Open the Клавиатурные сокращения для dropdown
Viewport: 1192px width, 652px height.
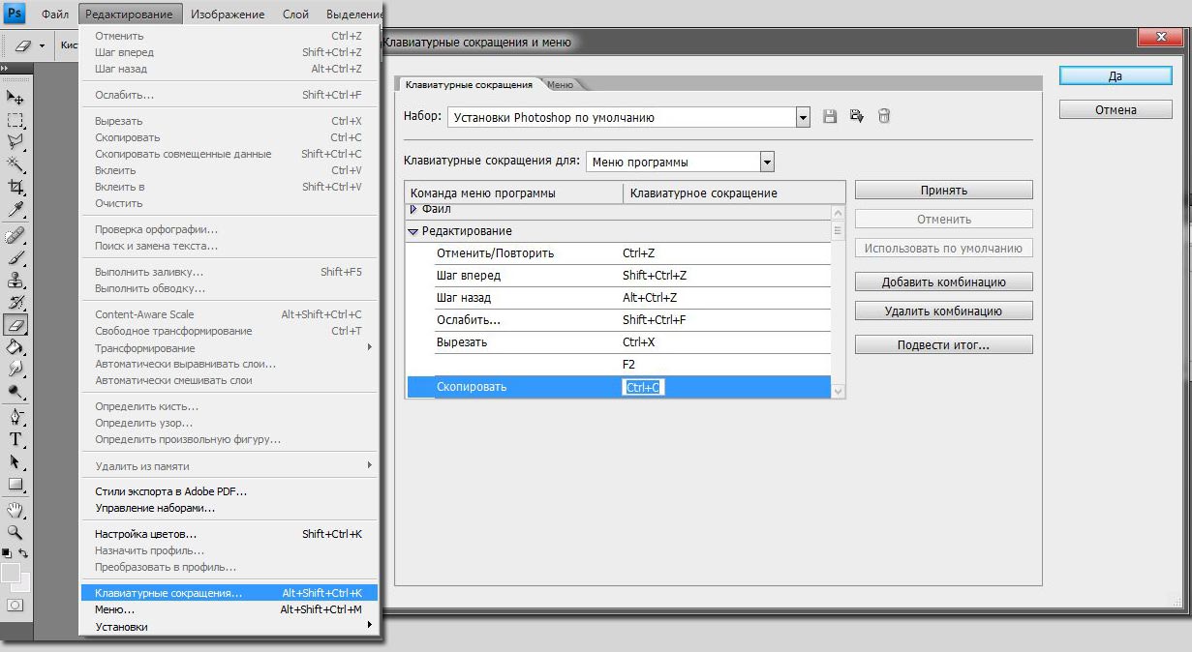pos(769,161)
